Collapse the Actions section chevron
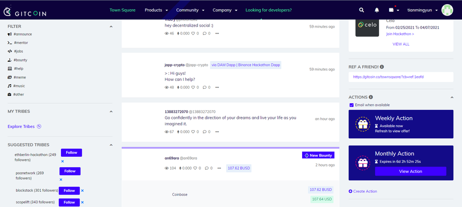 [x=452, y=97]
